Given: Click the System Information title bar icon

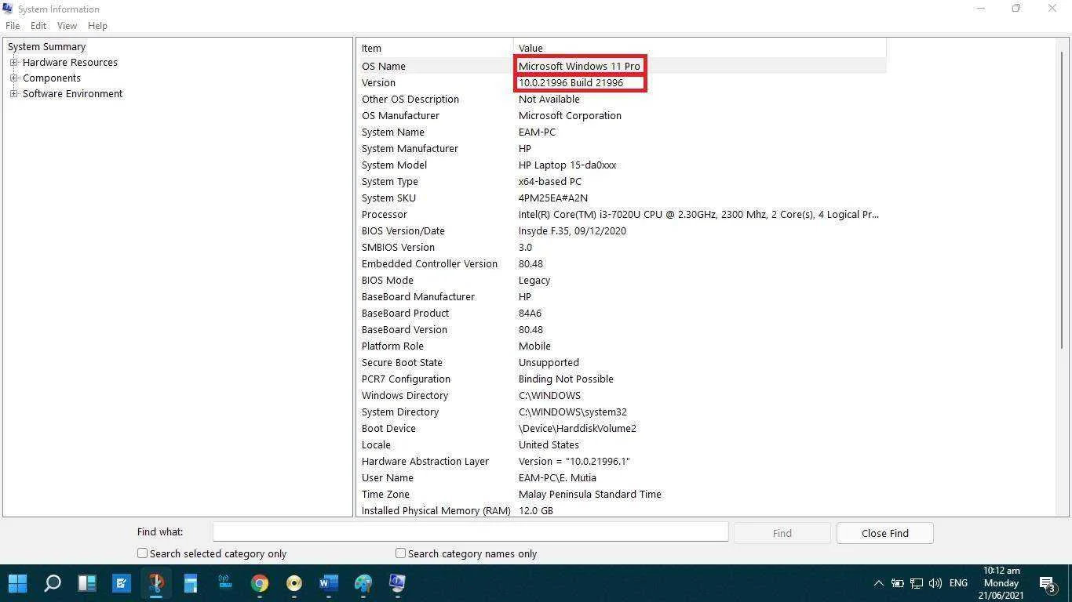Looking at the screenshot, I should 8,9.
